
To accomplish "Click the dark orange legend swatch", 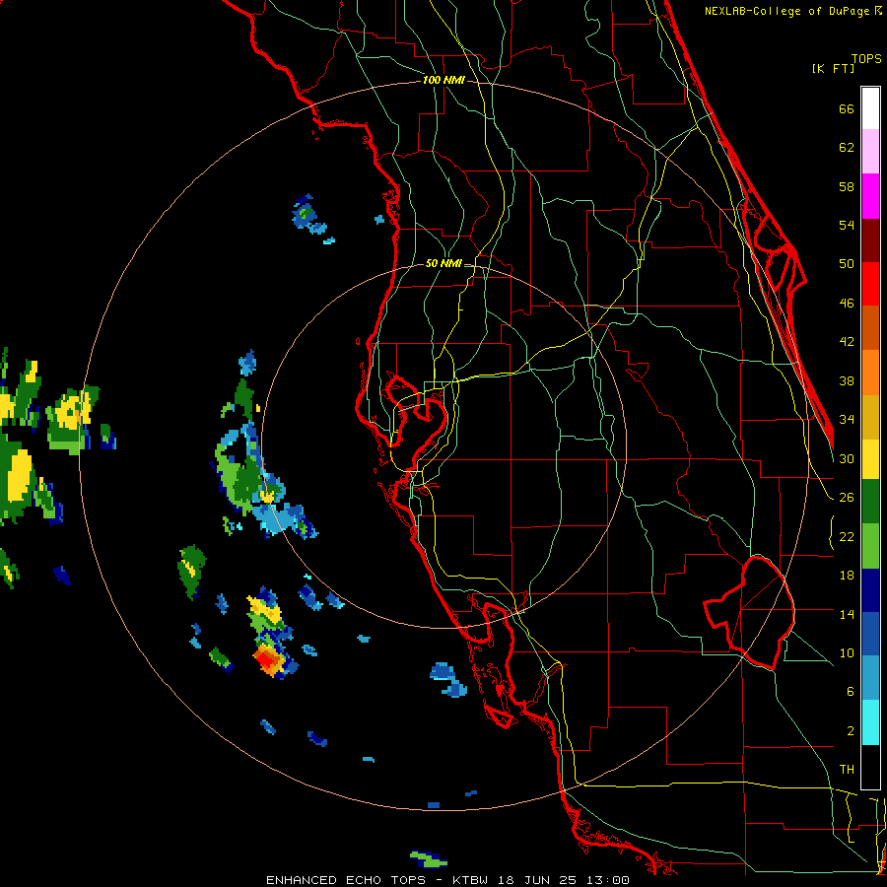I will [870, 328].
